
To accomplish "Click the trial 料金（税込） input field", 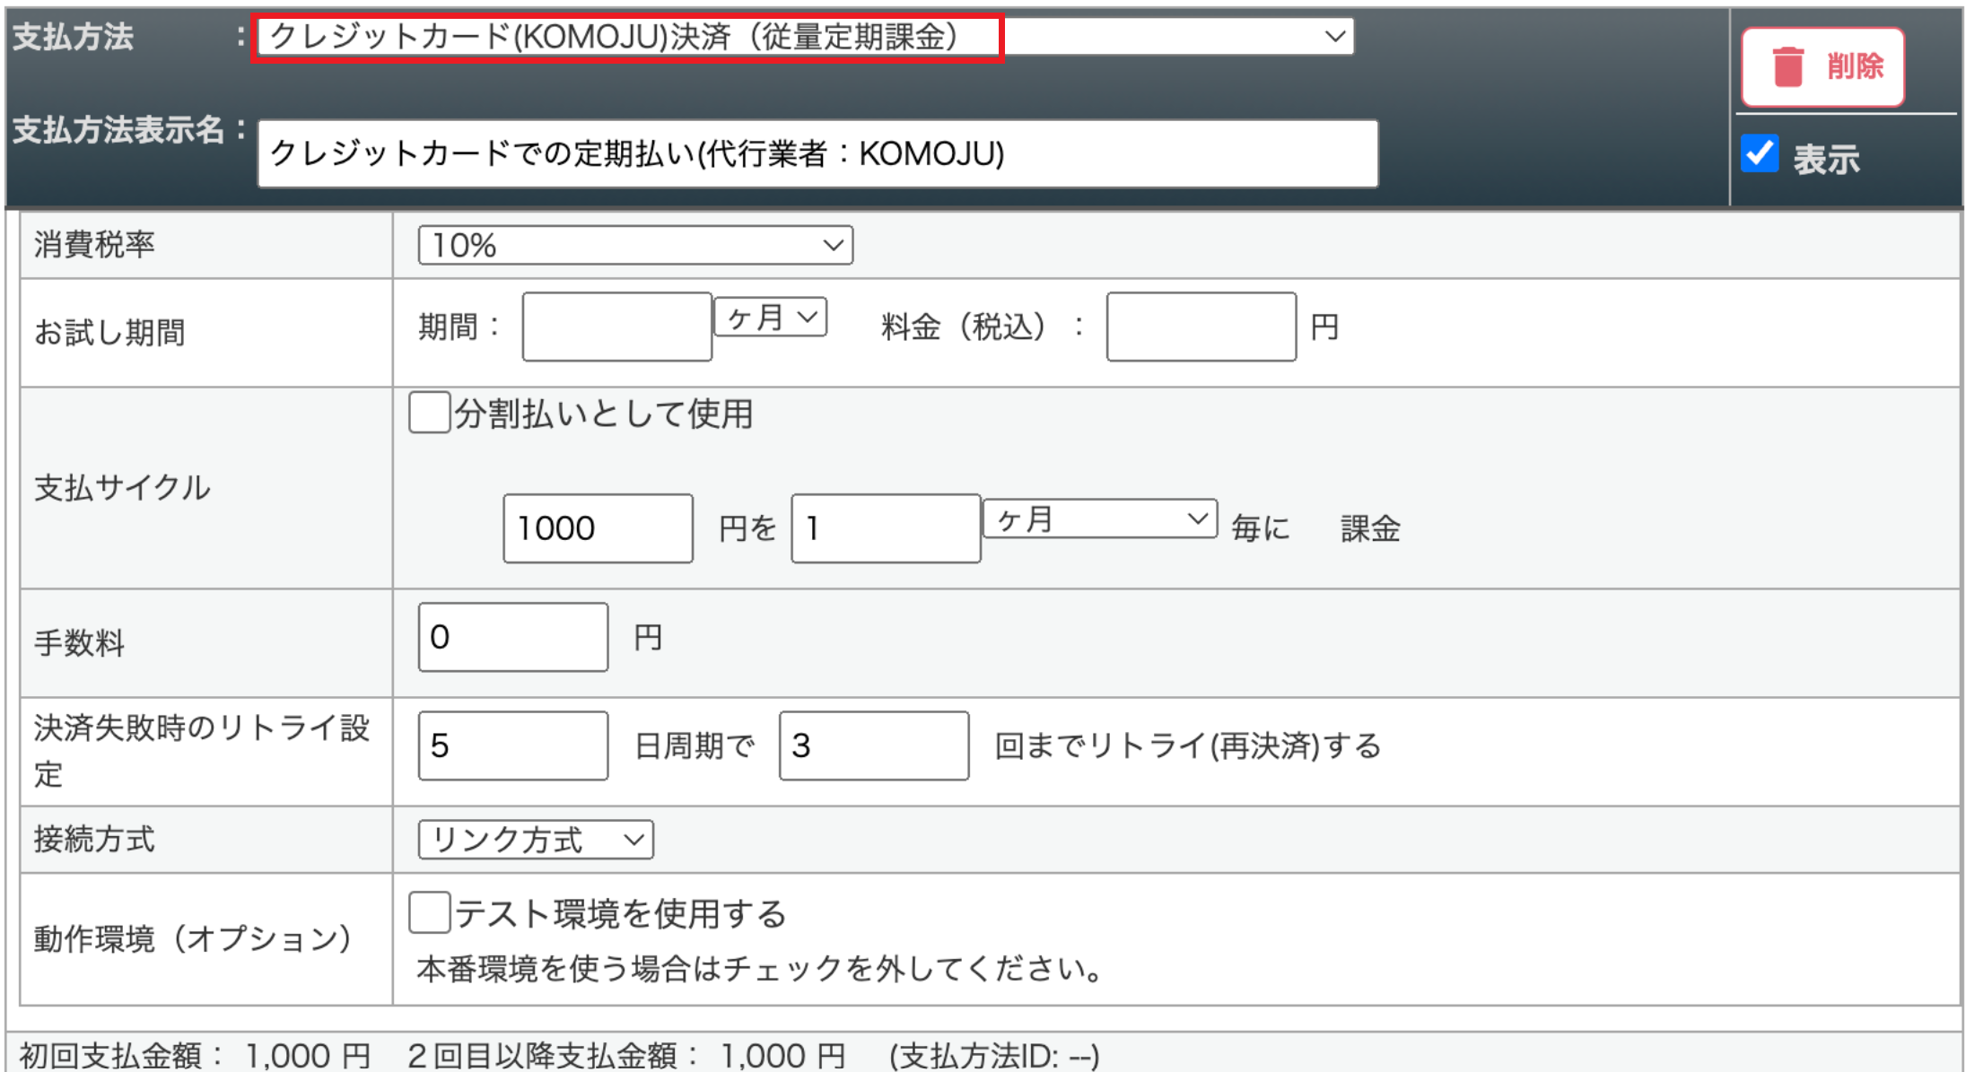I will [x=1201, y=327].
